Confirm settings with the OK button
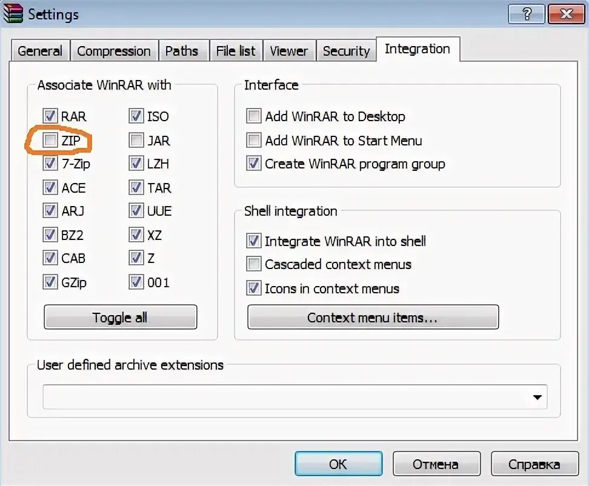Screen dimensions: 589x486 (339, 464)
